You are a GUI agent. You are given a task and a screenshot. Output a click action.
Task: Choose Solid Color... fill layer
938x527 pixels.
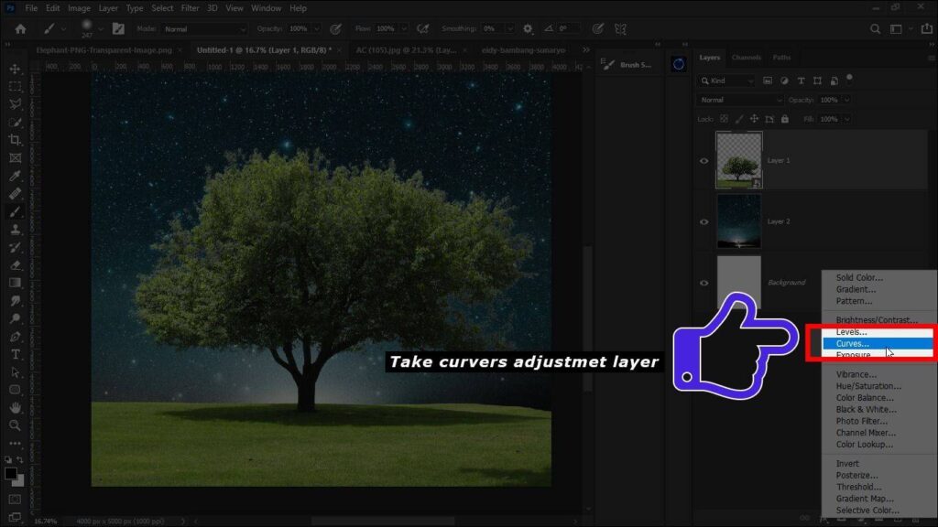point(859,277)
